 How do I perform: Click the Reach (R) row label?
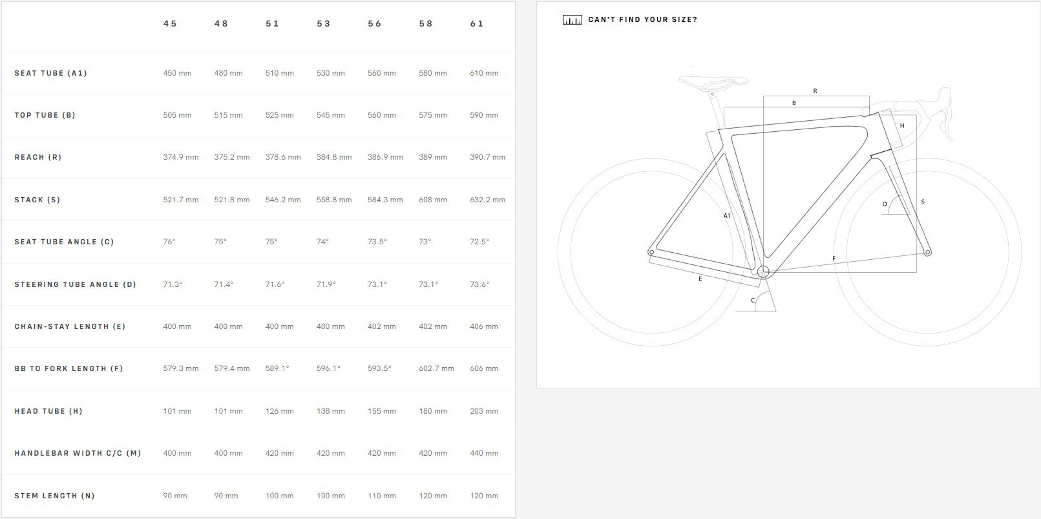(x=38, y=157)
